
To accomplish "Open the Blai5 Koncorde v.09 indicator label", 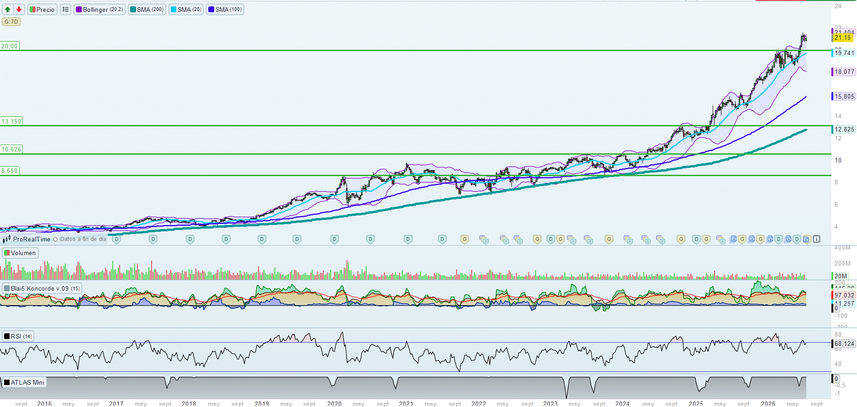I will pyautogui.click(x=42, y=288).
